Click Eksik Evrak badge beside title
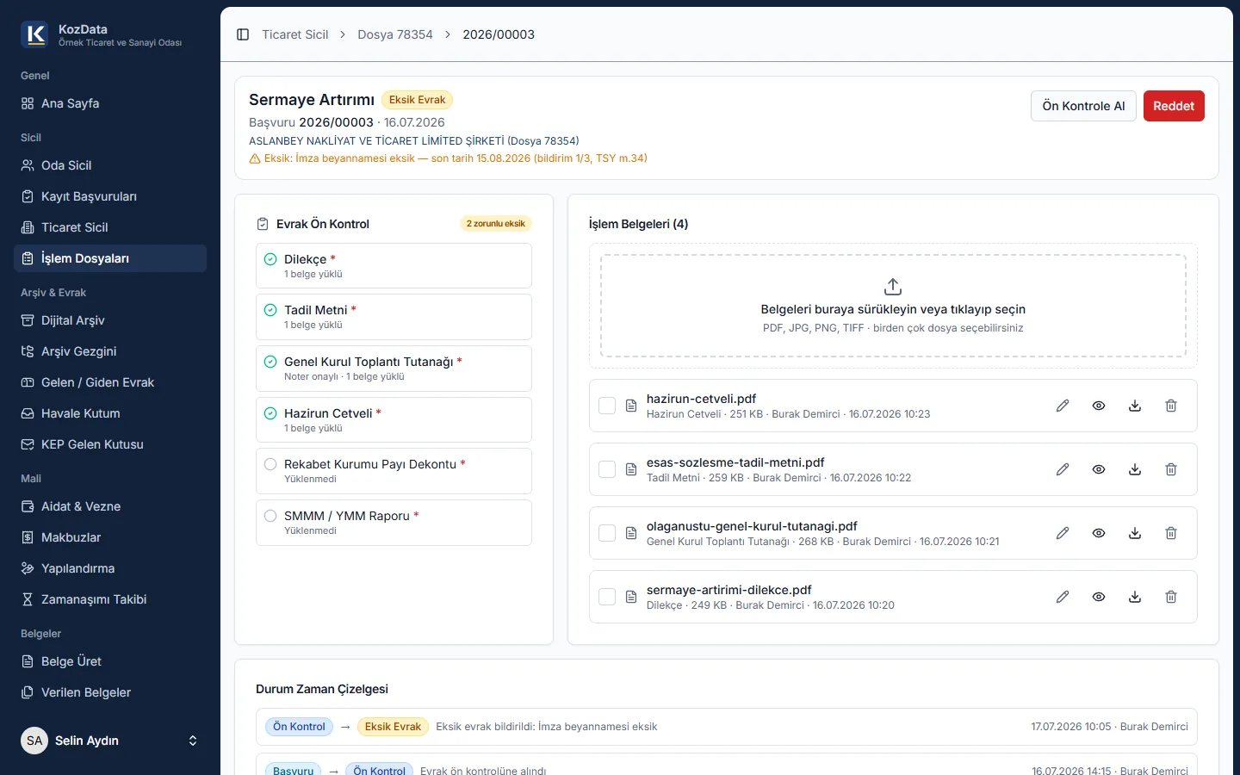Screen dimensions: 1240x775 (417, 100)
